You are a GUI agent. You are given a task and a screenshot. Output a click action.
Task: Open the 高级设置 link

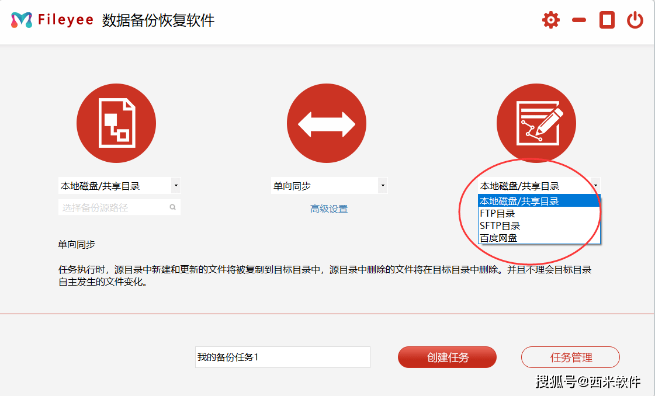coord(329,209)
